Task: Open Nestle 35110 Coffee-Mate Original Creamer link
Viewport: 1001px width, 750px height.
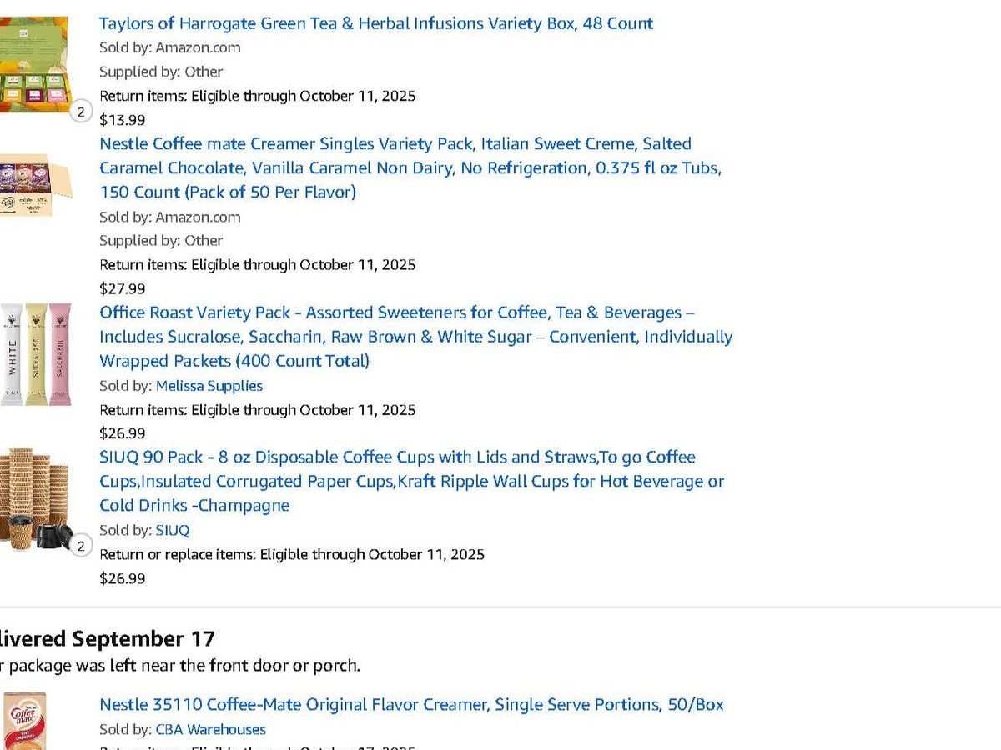Action: 411,705
